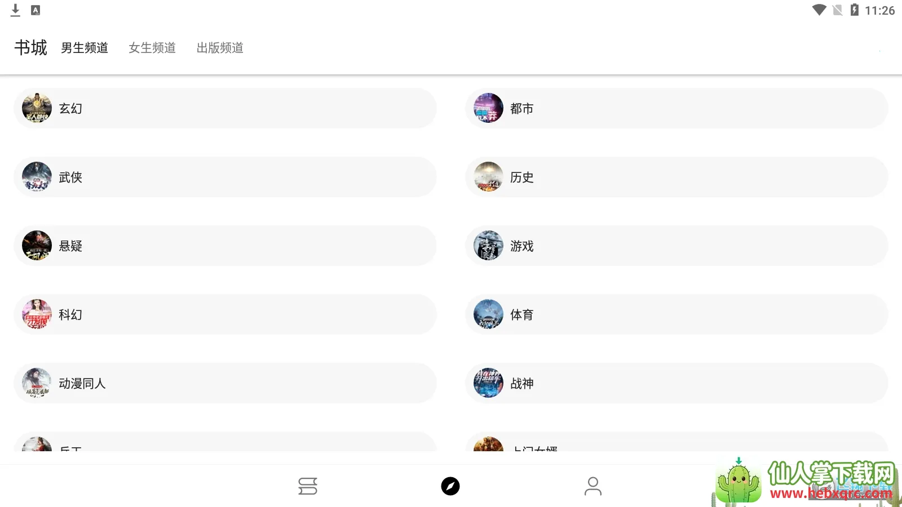
Task: Click the 武侠 category cover icon
Action: click(x=37, y=176)
